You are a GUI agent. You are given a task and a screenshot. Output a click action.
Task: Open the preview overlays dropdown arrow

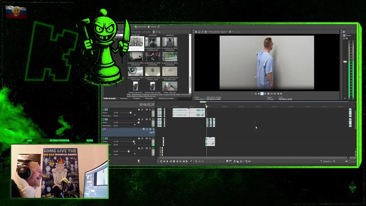tap(232, 32)
